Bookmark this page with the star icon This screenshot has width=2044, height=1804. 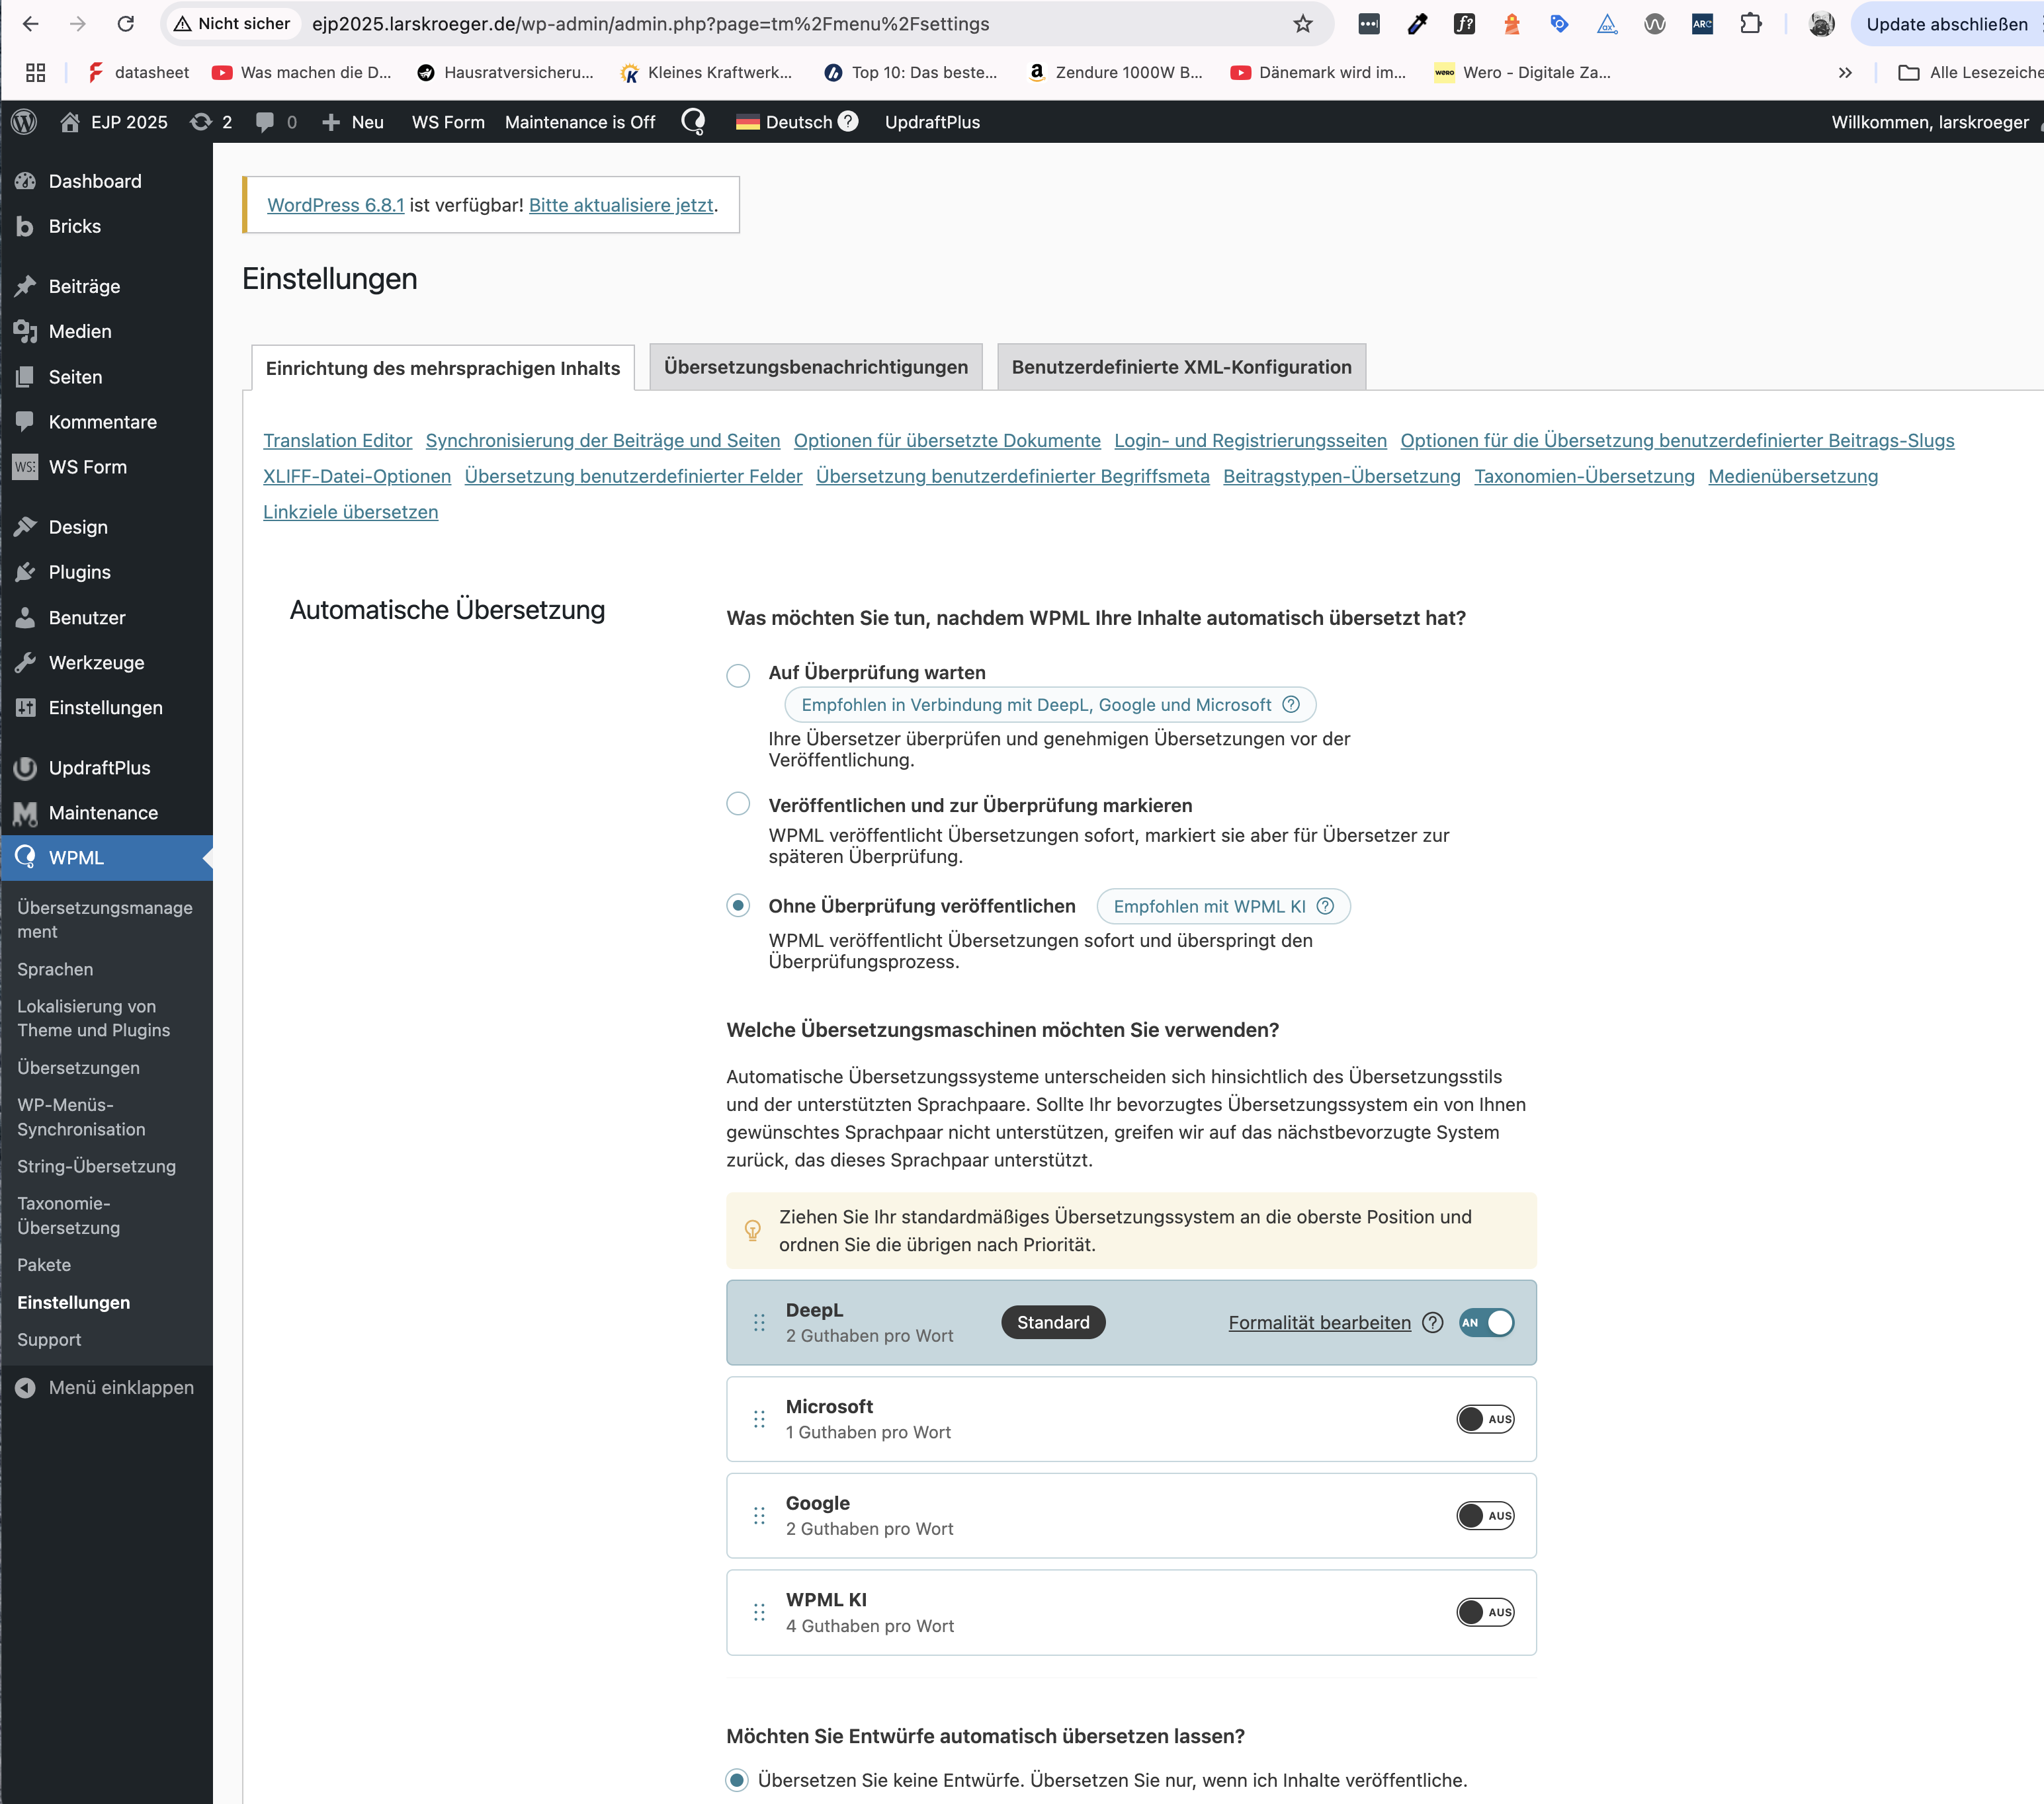pos(1302,24)
